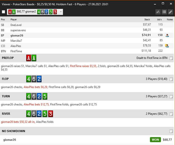Click the Notes column header
The image size is (175, 145).
(x=170, y=19)
